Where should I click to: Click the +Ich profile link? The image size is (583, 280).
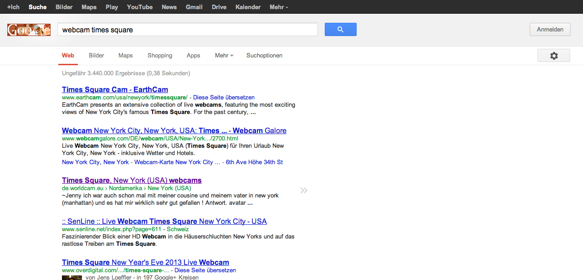(13, 7)
